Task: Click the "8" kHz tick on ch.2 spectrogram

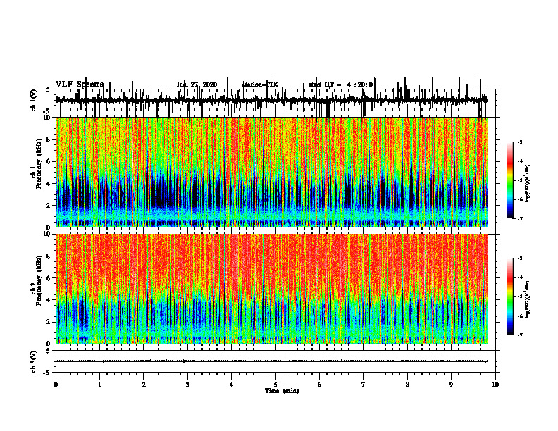Action: 49,256
